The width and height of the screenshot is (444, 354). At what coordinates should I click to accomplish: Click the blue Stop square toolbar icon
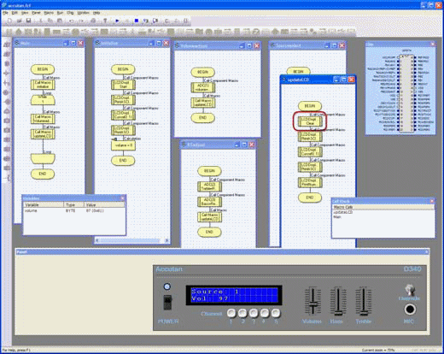coord(137,21)
